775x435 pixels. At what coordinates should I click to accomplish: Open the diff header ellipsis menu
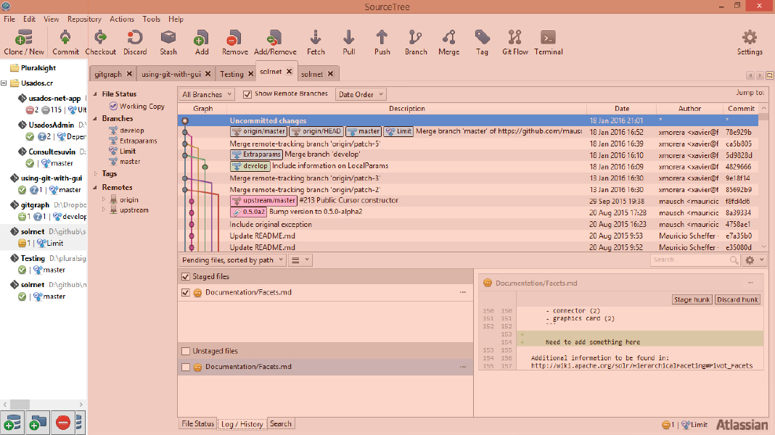(x=750, y=283)
